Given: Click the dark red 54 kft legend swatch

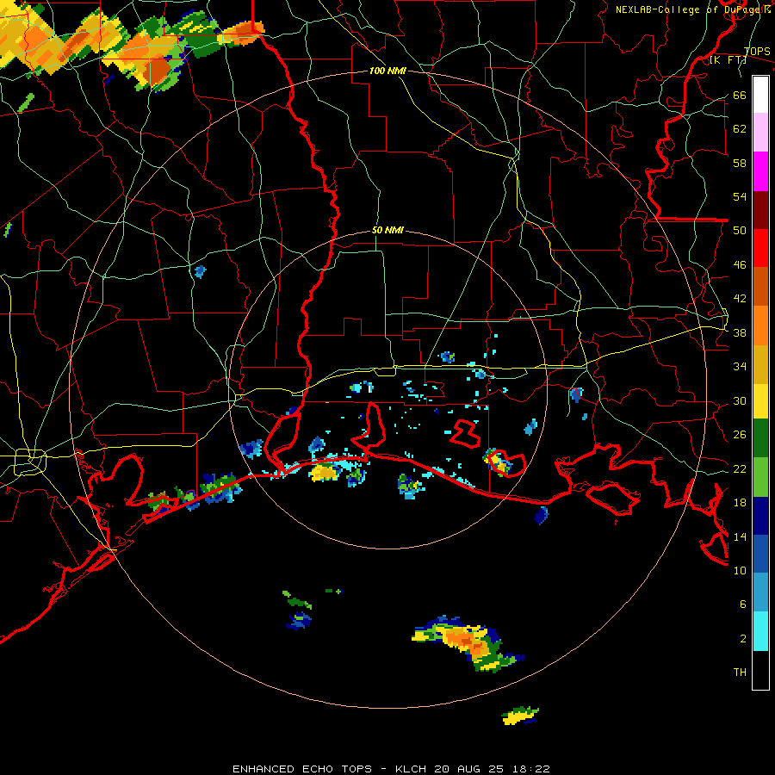Looking at the screenshot, I should pos(760,209).
